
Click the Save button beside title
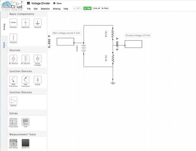[x=57, y=3]
